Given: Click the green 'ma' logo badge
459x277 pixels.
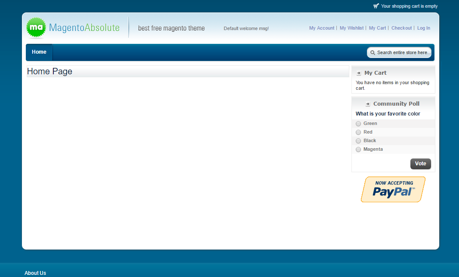Looking at the screenshot, I should point(36,27).
